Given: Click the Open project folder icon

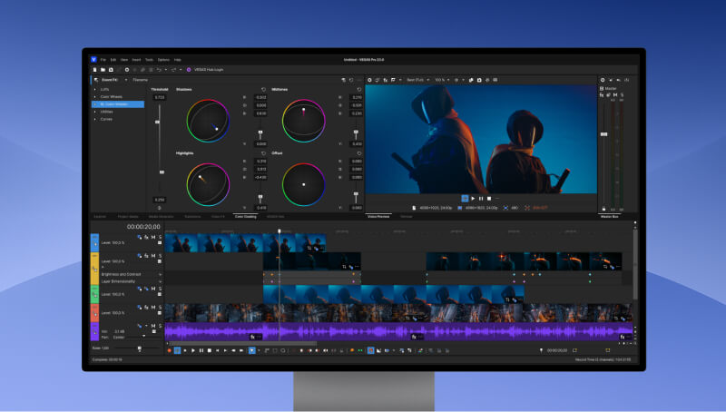Looking at the screenshot, I should (x=103, y=70).
